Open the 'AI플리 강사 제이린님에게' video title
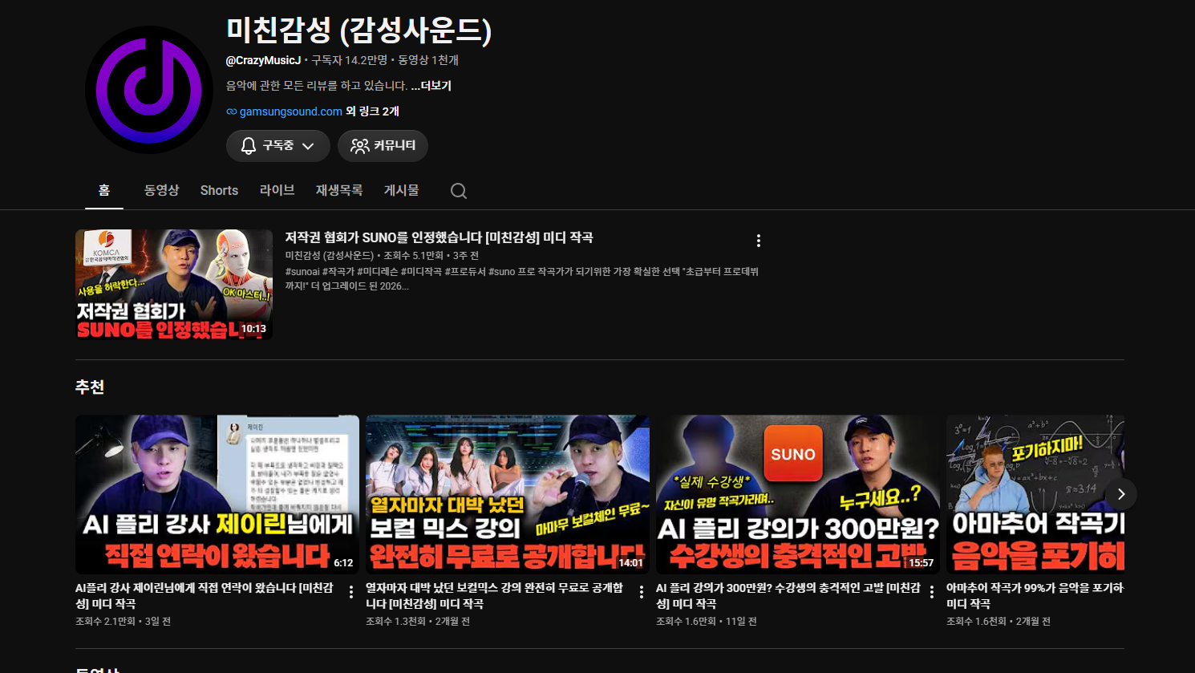The height and width of the screenshot is (673, 1195). [x=205, y=595]
